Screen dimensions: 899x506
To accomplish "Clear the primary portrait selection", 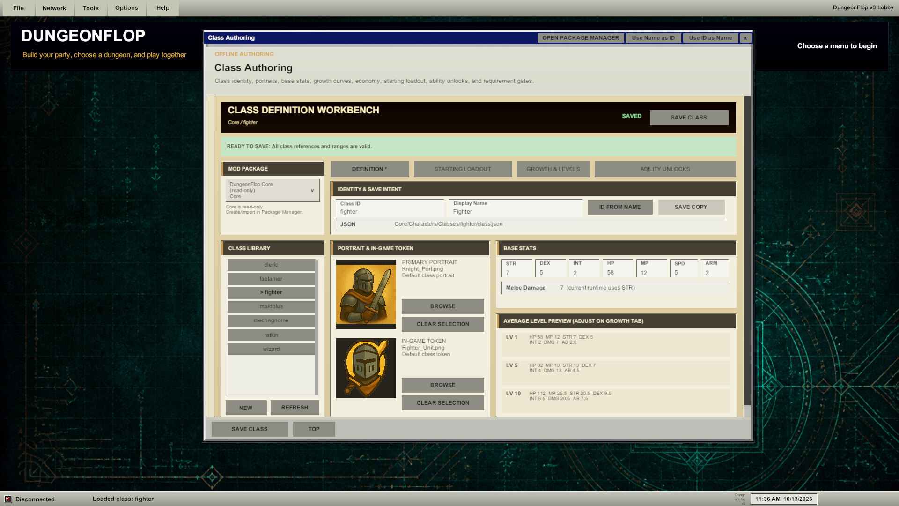I will (x=443, y=324).
